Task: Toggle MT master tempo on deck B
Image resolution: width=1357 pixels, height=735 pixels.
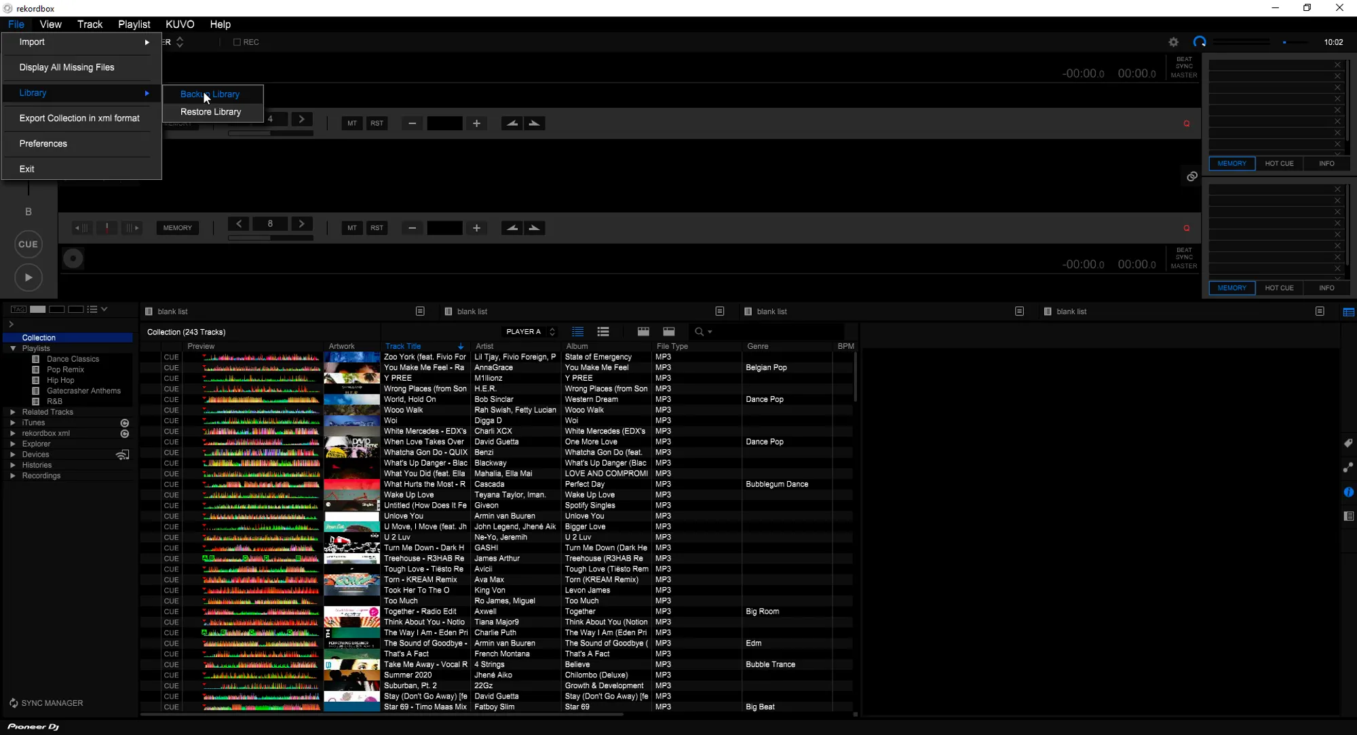Action: tap(351, 228)
